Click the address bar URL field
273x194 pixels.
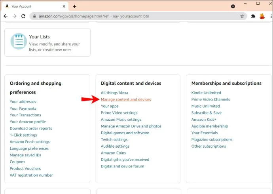point(138,16)
